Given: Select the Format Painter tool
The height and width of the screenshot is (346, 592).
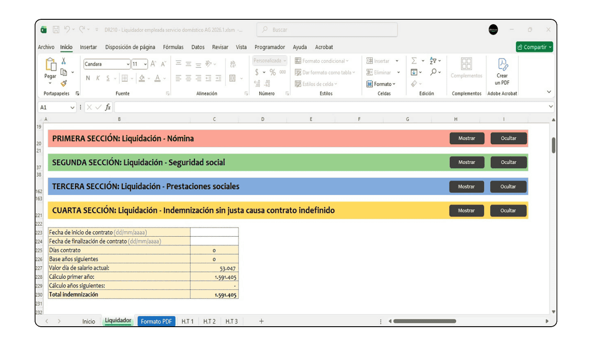Looking at the screenshot, I should [x=64, y=83].
